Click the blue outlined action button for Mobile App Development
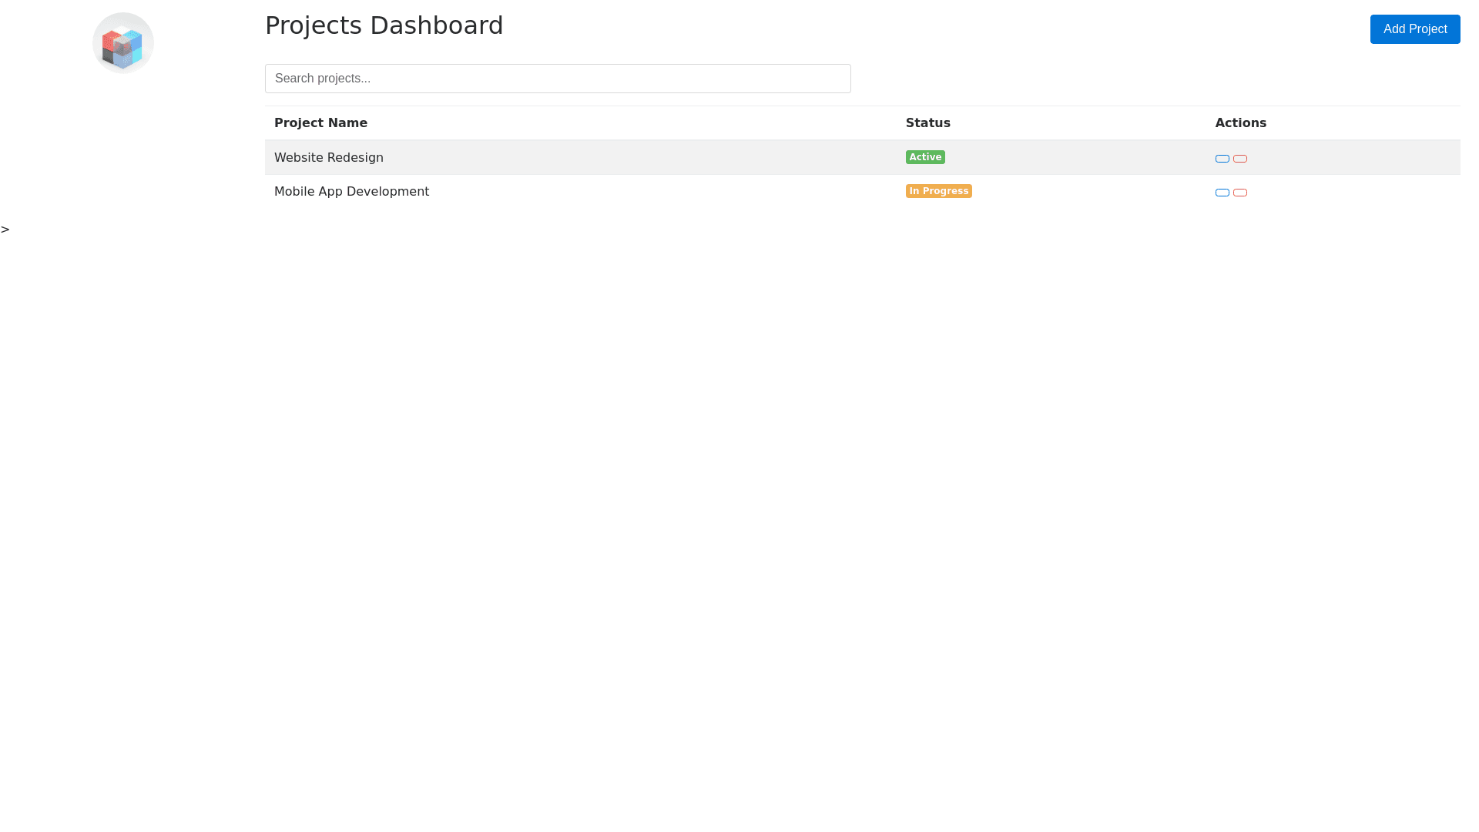 pos(1222,193)
